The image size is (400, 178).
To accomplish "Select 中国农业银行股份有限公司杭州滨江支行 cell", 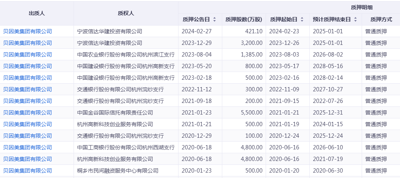I will [126, 55].
